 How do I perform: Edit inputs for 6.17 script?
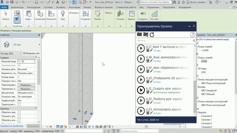[x=148, y=51]
